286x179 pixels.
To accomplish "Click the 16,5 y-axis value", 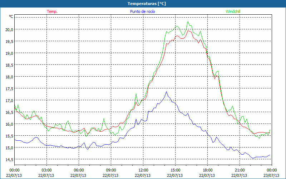I will [9, 112].
